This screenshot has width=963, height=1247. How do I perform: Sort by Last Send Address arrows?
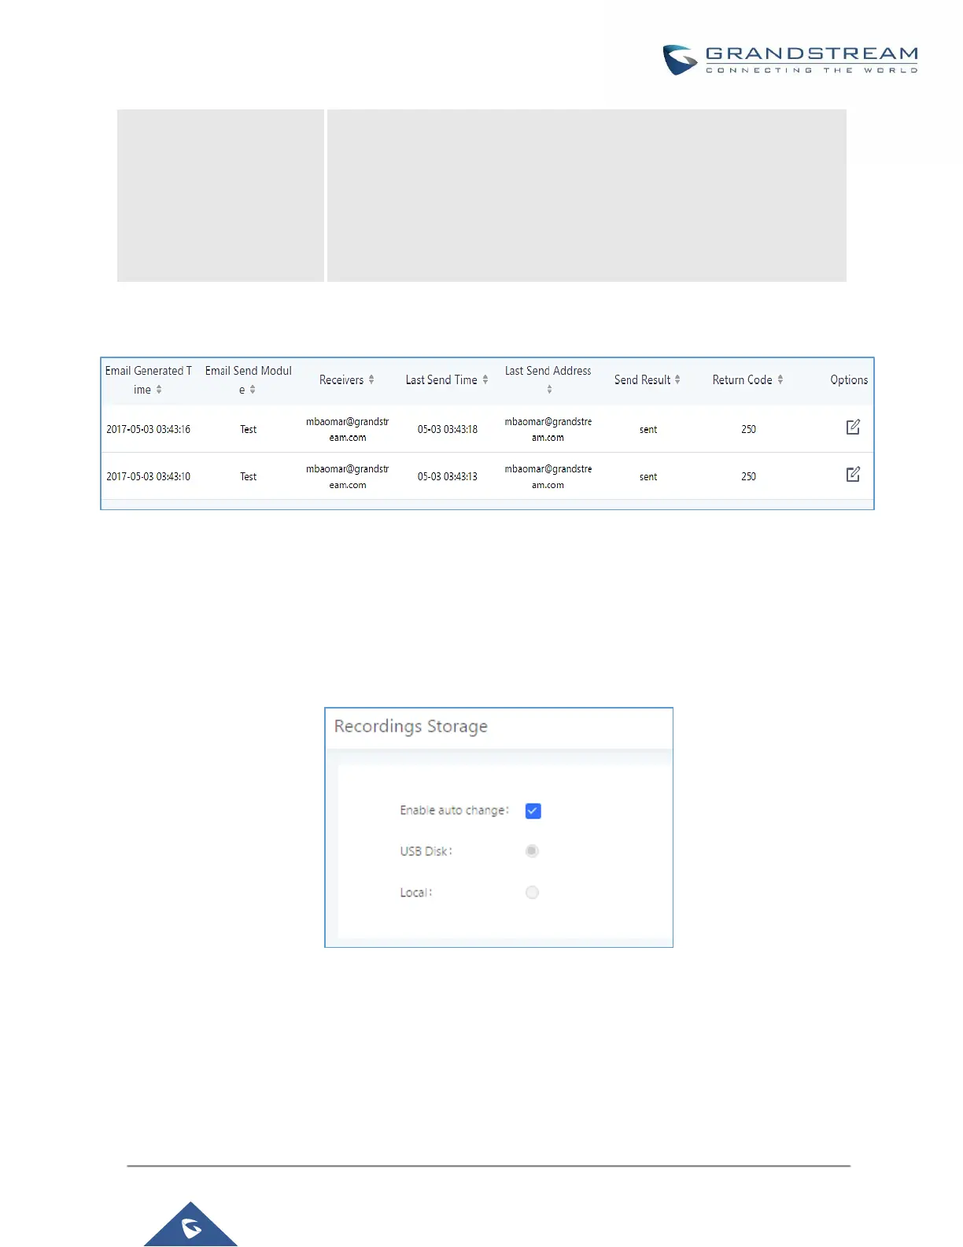coord(549,390)
